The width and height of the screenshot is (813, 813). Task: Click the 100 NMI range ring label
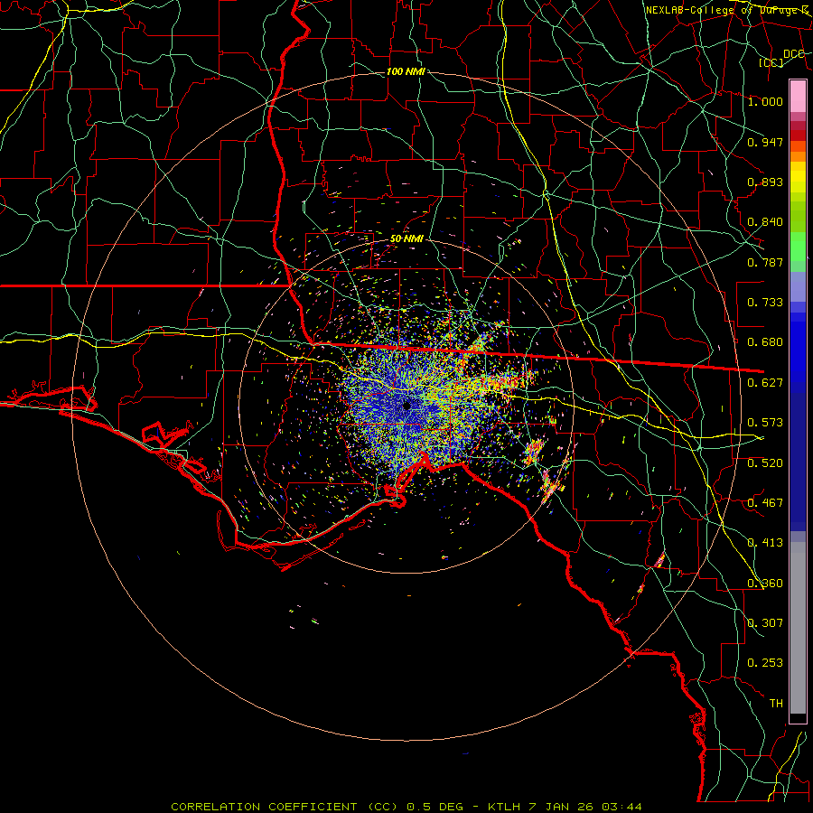(406, 71)
